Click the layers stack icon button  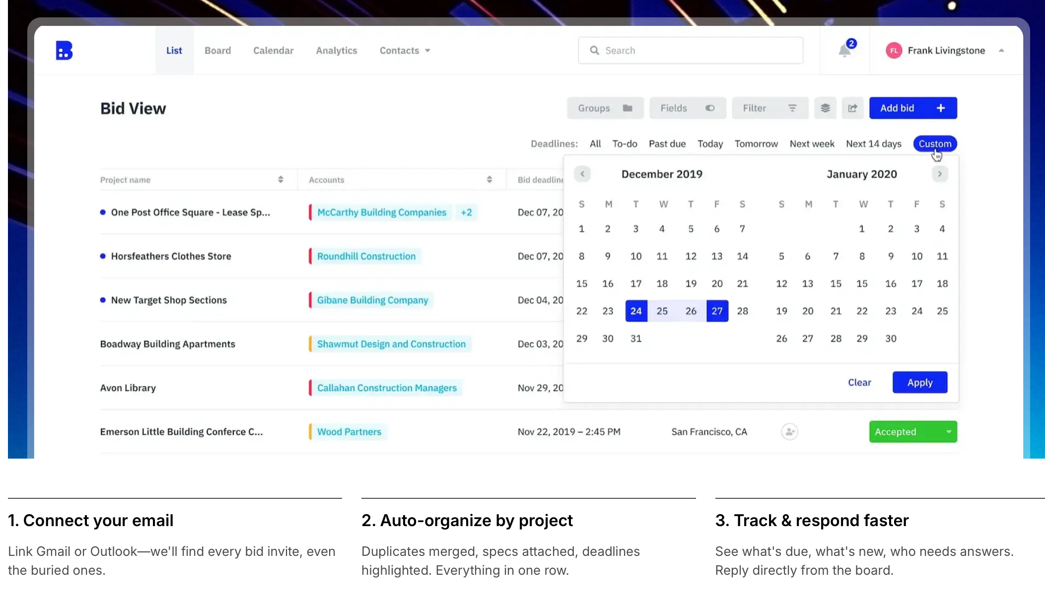tap(825, 108)
